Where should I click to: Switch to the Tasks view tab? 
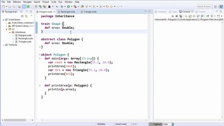[173, 12]
